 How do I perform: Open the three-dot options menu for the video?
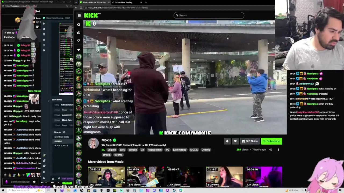point(278,150)
